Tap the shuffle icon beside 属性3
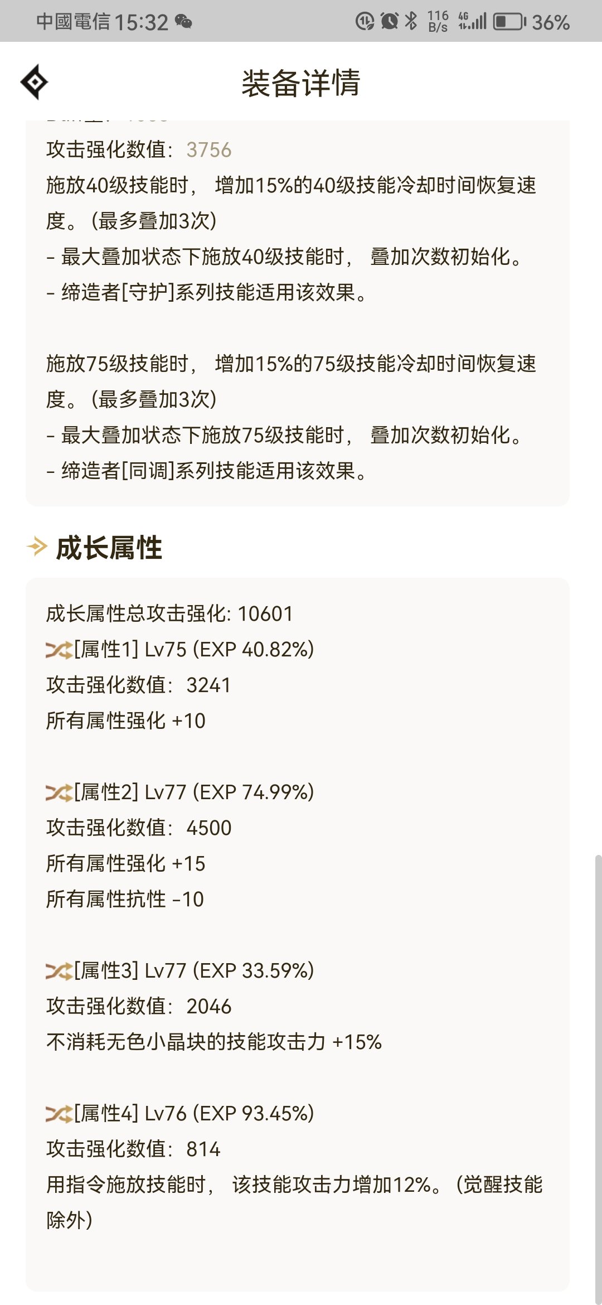The height and width of the screenshot is (1305, 602). (59, 971)
